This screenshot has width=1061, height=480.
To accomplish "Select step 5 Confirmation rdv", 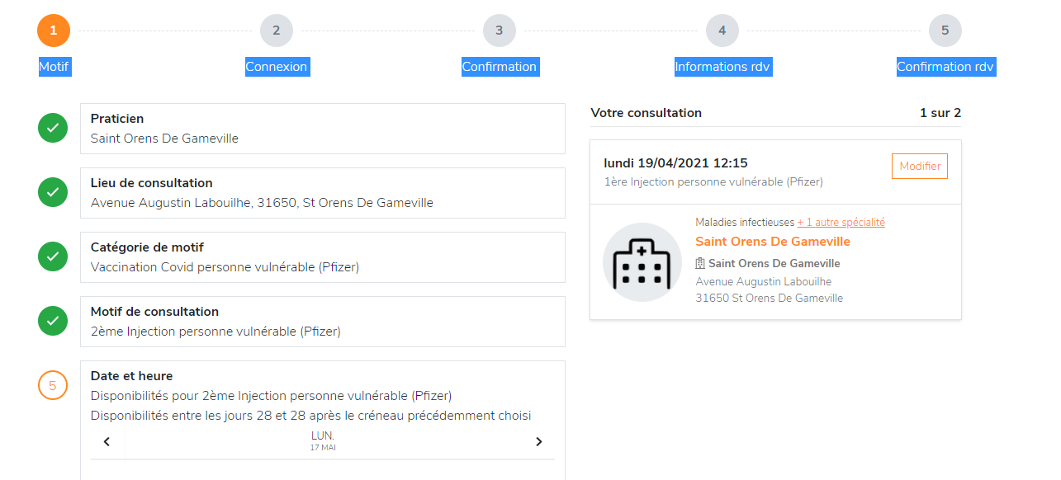I will coord(945,31).
